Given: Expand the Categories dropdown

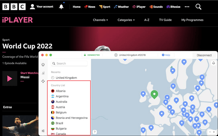Looking at the screenshot, I should click(x=126, y=20).
